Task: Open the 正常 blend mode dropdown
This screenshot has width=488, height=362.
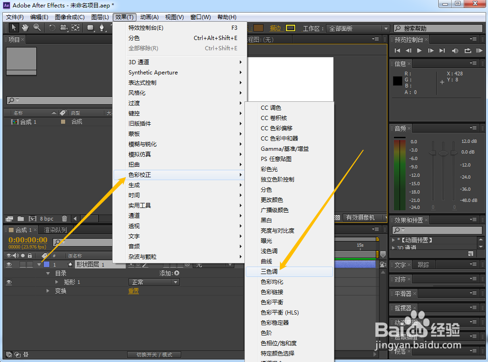Action: click(154, 282)
